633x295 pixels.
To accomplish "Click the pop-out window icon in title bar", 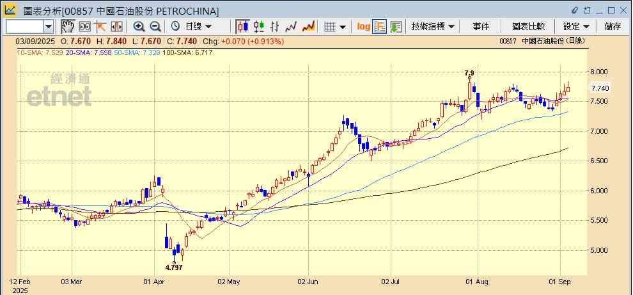I will tap(588, 10).
